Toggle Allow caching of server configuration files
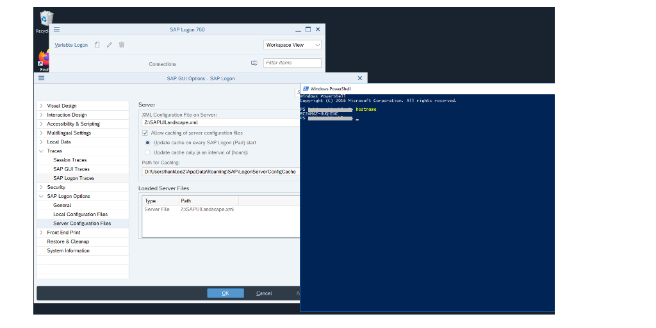 pyautogui.click(x=145, y=133)
